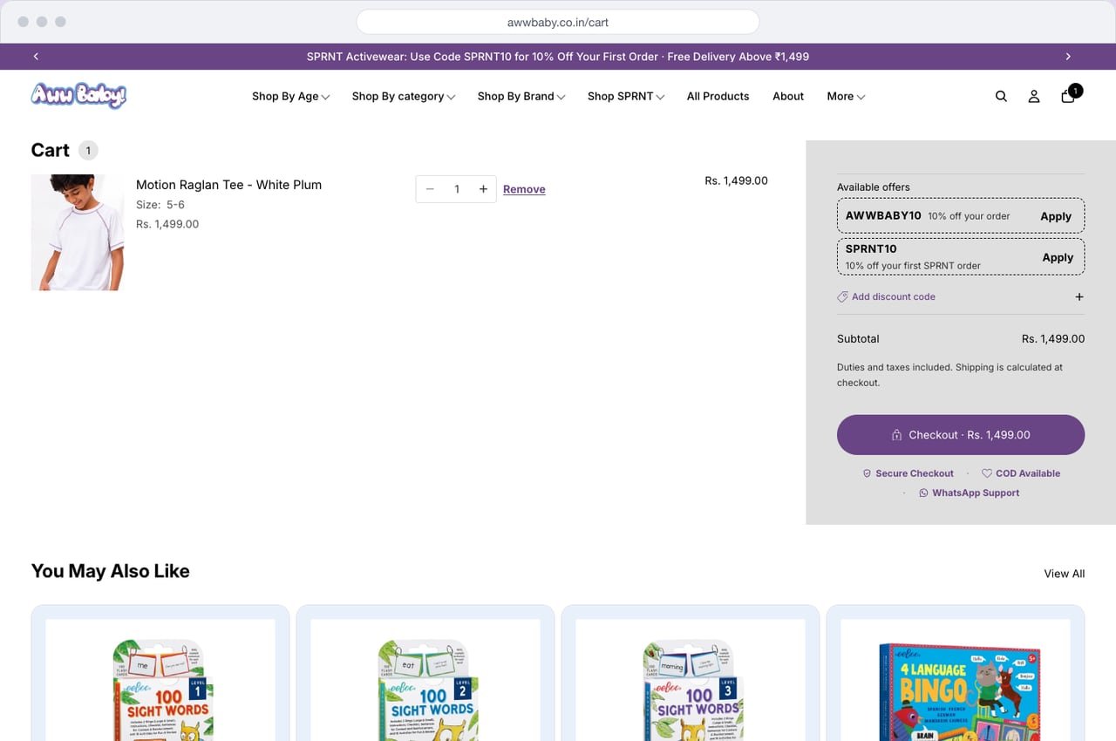
Task: Open WhatsApp Support link
Action: click(969, 493)
